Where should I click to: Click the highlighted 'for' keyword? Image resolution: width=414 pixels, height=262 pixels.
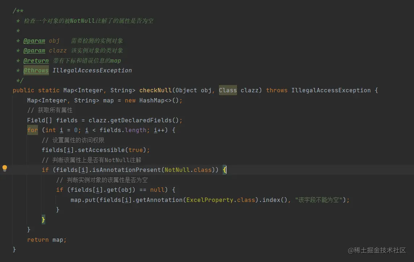33,130
